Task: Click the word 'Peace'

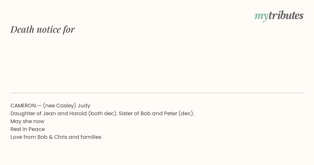Action: [37, 129]
